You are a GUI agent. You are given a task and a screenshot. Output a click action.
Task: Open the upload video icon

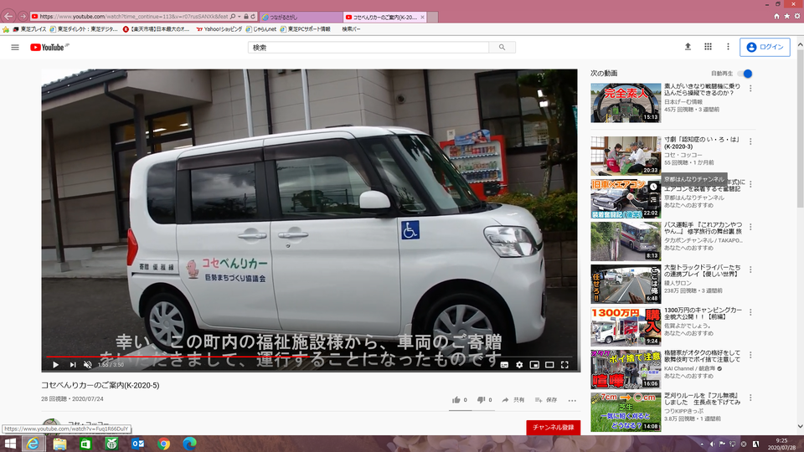click(688, 47)
